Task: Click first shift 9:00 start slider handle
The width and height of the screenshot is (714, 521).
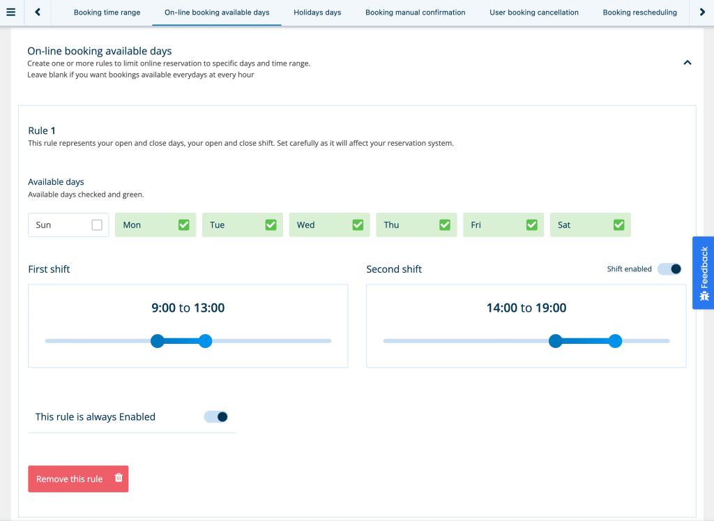Action: coord(158,341)
